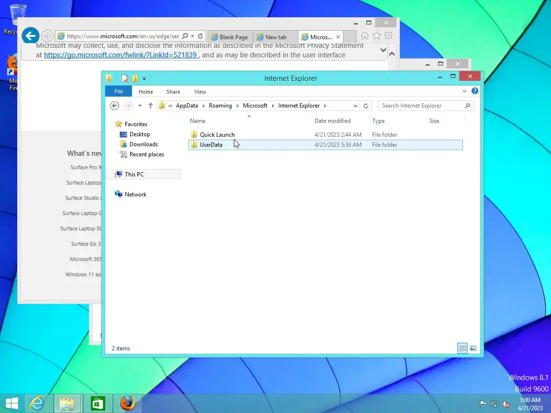Open Internet Explorer from the taskbar

pos(37,403)
